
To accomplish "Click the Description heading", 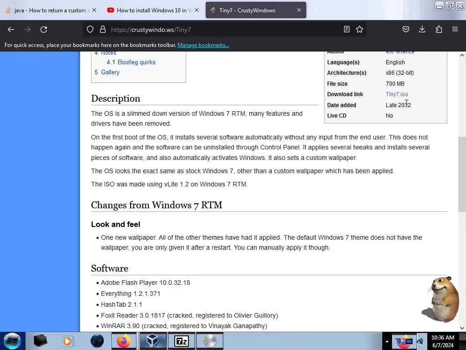I will (x=116, y=98).
